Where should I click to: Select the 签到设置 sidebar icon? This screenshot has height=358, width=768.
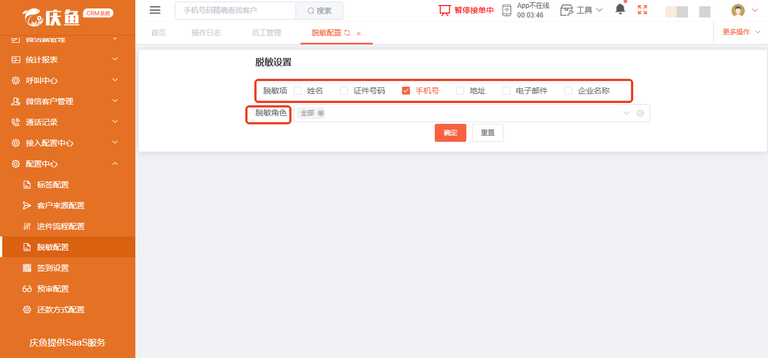point(27,267)
